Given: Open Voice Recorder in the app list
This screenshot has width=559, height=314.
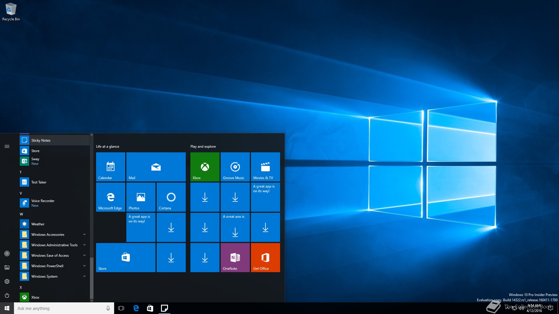Looking at the screenshot, I should pyautogui.click(x=54, y=203).
